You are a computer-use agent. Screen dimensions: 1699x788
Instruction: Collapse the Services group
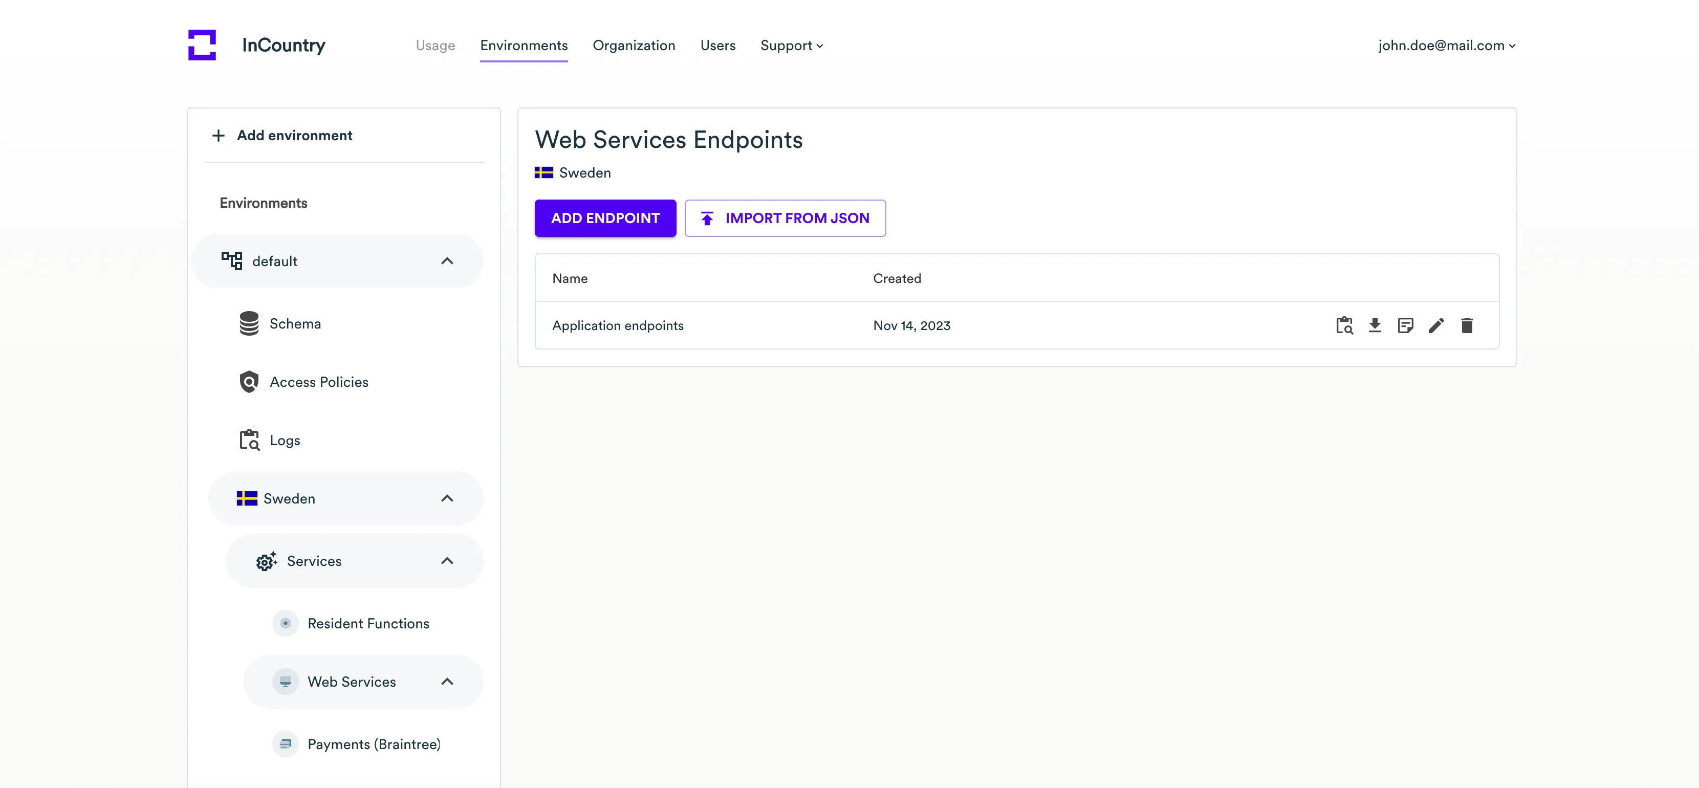447,561
